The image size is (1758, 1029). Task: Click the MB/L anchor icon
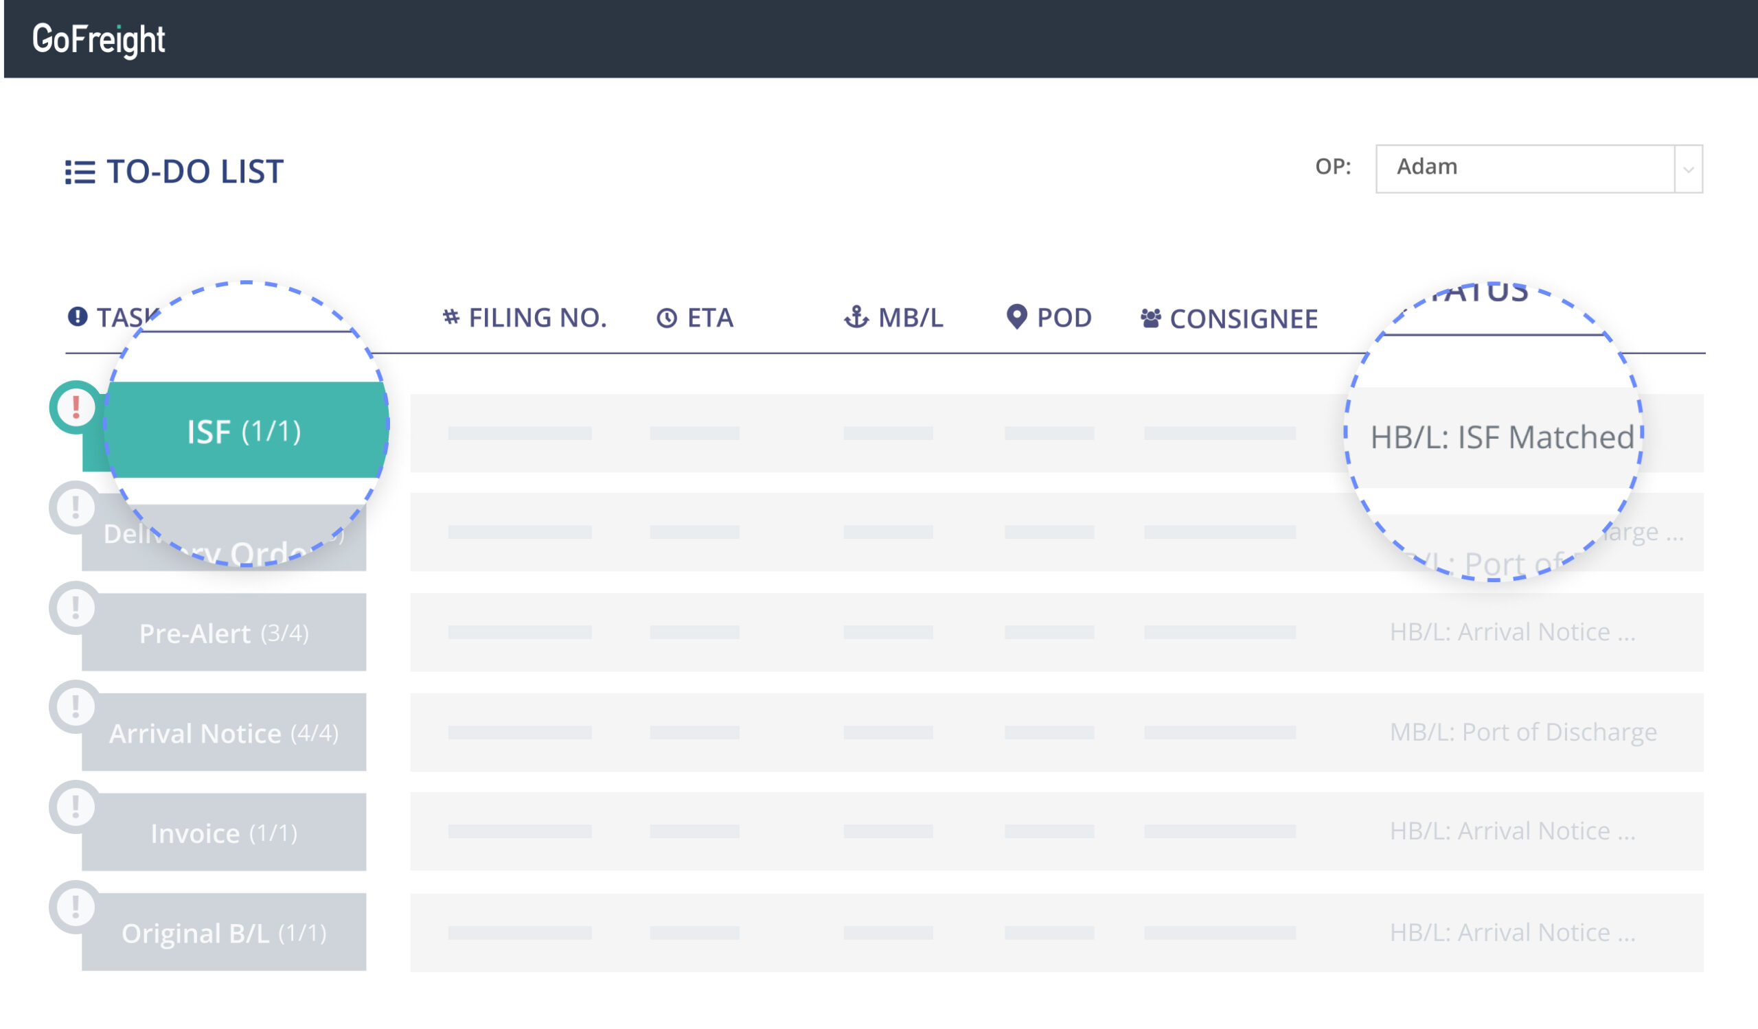(856, 317)
